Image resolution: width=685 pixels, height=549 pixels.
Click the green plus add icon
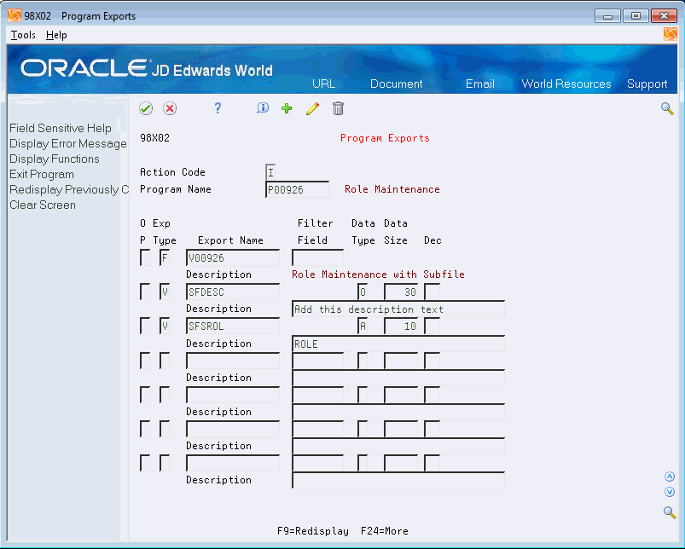click(287, 108)
